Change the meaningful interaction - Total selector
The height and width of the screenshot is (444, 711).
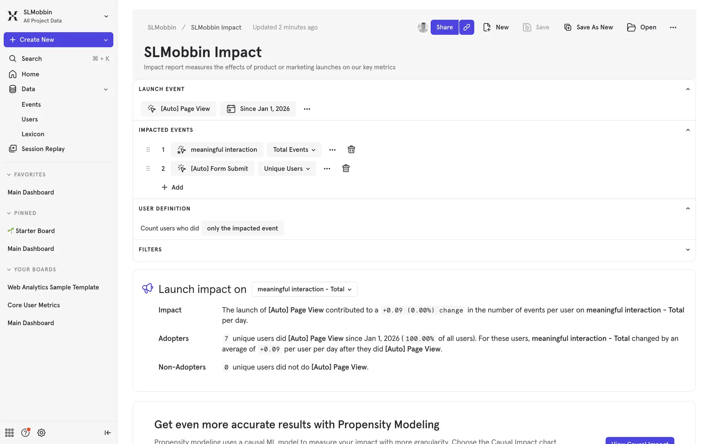click(304, 289)
